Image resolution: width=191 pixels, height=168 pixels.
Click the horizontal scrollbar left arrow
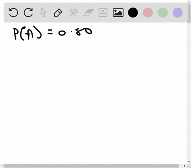point(2,166)
